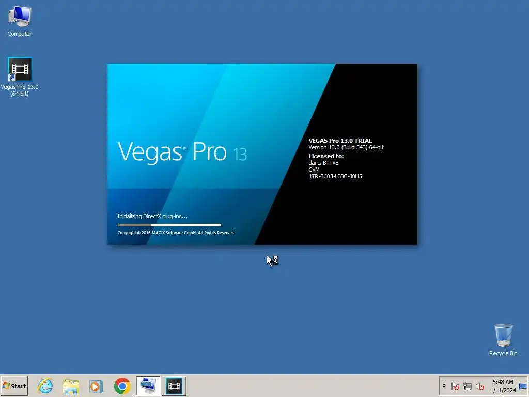This screenshot has height=397, width=529.
Task: Show hidden icons in system tray
Action: click(444, 386)
